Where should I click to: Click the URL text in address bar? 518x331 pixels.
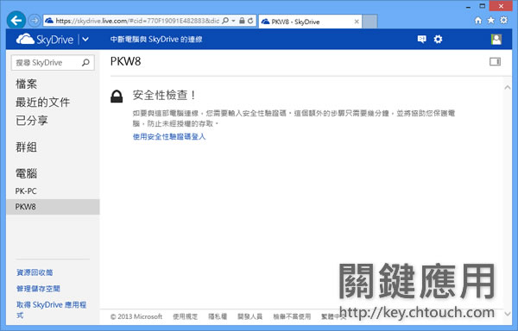click(137, 21)
